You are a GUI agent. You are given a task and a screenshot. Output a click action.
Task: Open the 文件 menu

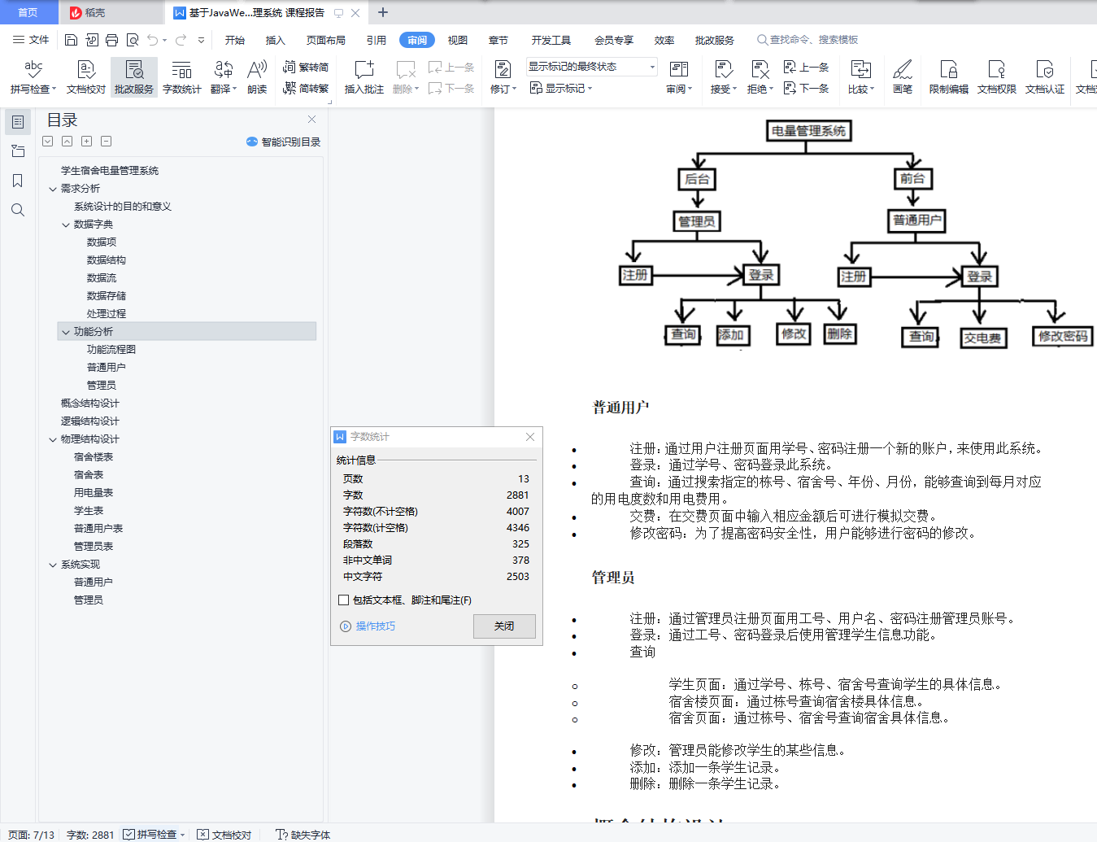click(31, 40)
